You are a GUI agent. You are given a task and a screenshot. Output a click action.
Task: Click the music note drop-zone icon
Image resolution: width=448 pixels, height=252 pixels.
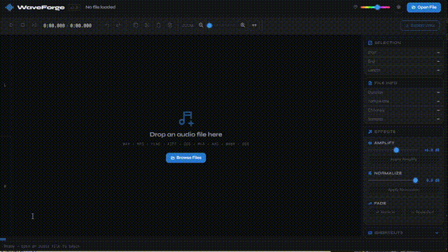[186, 118]
